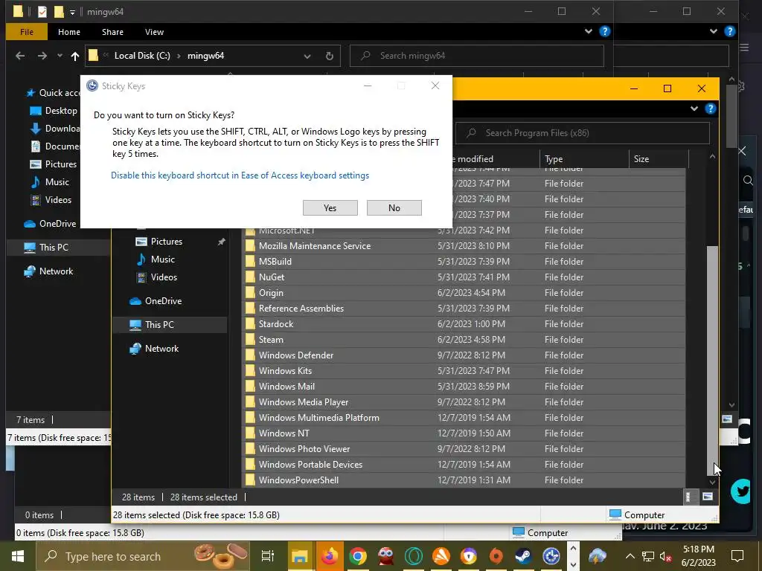762x571 pixels.
Task: Switch Program Files window to details view
Action: click(x=688, y=497)
